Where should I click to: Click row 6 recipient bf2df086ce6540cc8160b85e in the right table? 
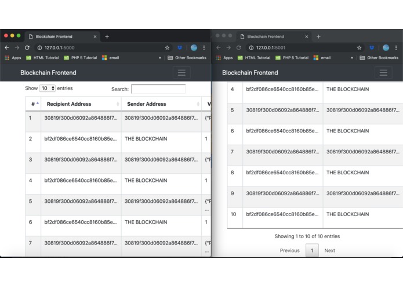point(282,131)
